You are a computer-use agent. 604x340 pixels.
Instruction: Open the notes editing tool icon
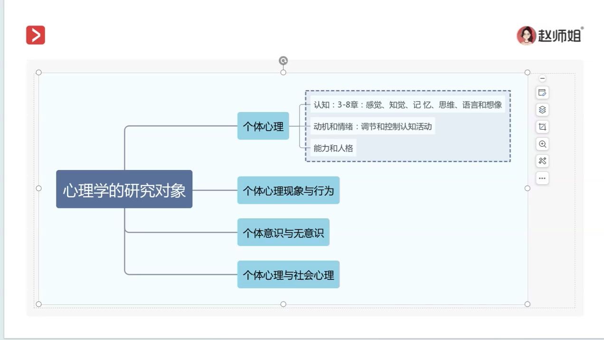tap(542, 93)
